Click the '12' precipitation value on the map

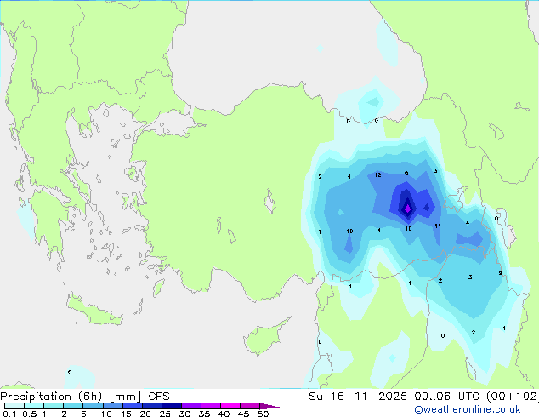click(377, 174)
